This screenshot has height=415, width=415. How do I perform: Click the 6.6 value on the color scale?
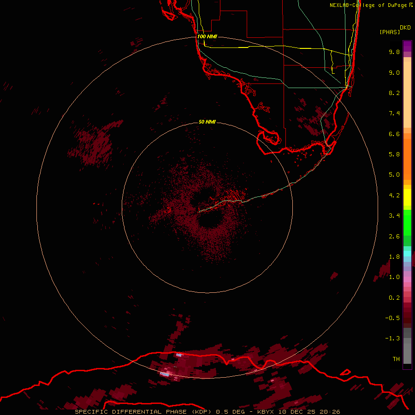(x=394, y=134)
